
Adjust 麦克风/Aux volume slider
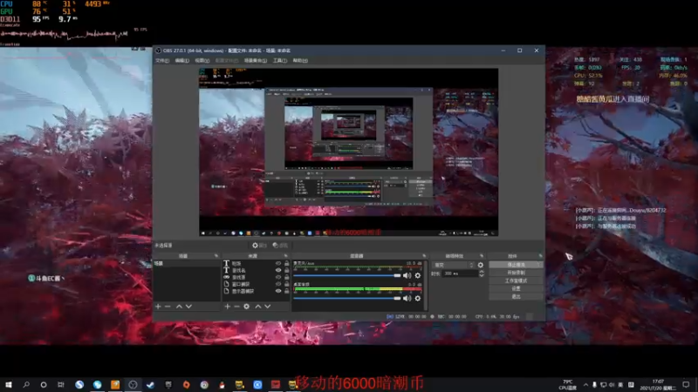tap(347, 275)
